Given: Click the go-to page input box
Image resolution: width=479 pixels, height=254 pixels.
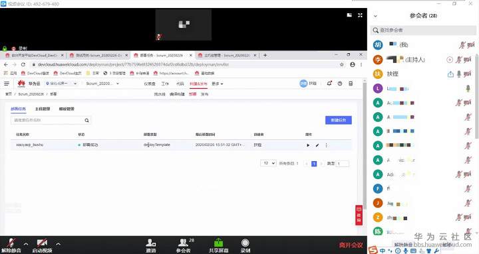Looking at the screenshot, I should pyautogui.click(x=342, y=164).
